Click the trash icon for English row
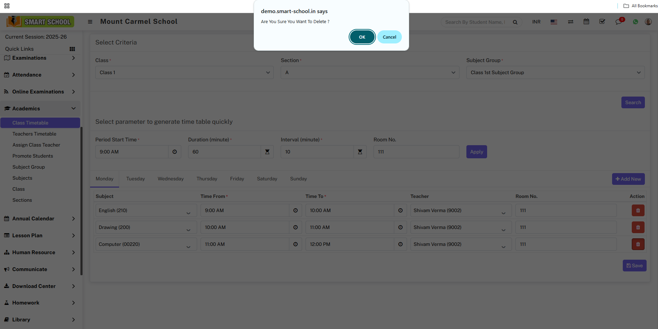Screen dimensions: 658x329 [638, 210]
